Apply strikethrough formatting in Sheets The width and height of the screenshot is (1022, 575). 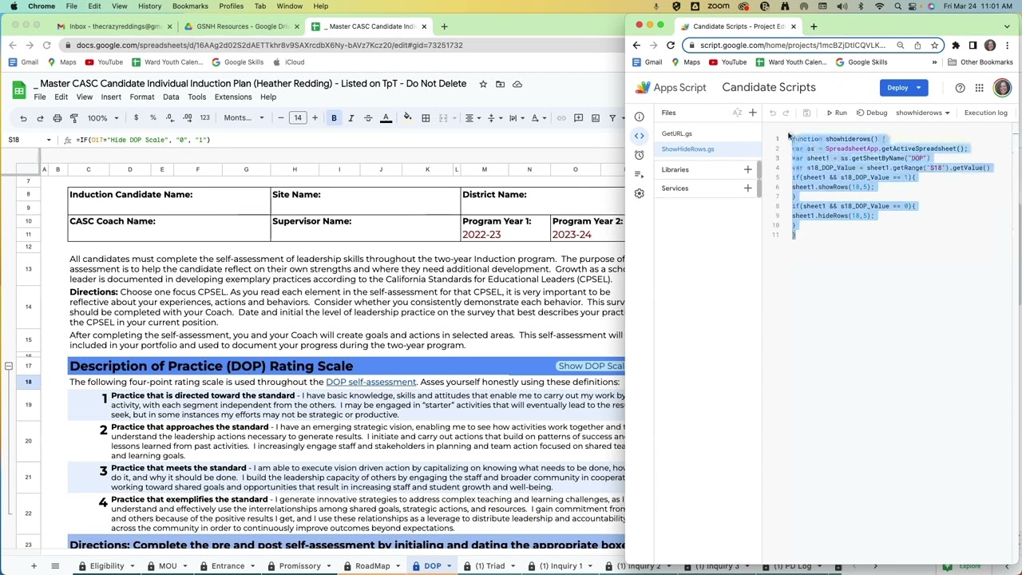tap(368, 118)
